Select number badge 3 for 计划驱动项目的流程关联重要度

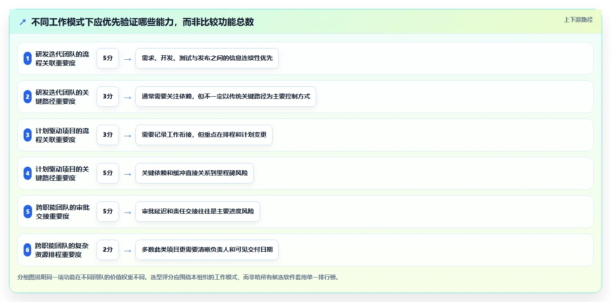coord(28,135)
